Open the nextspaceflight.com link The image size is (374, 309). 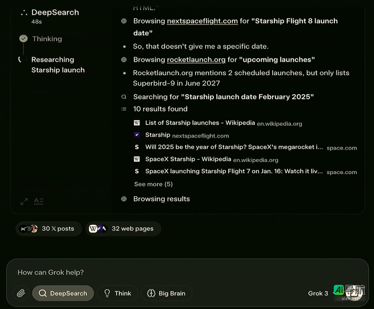point(202,21)
